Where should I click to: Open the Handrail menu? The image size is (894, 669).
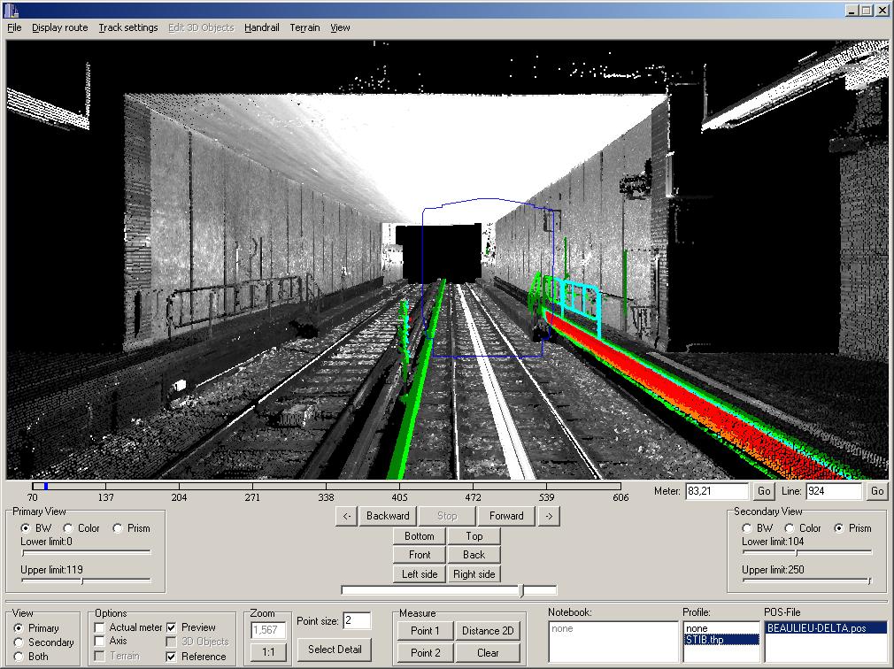(261, 27)
